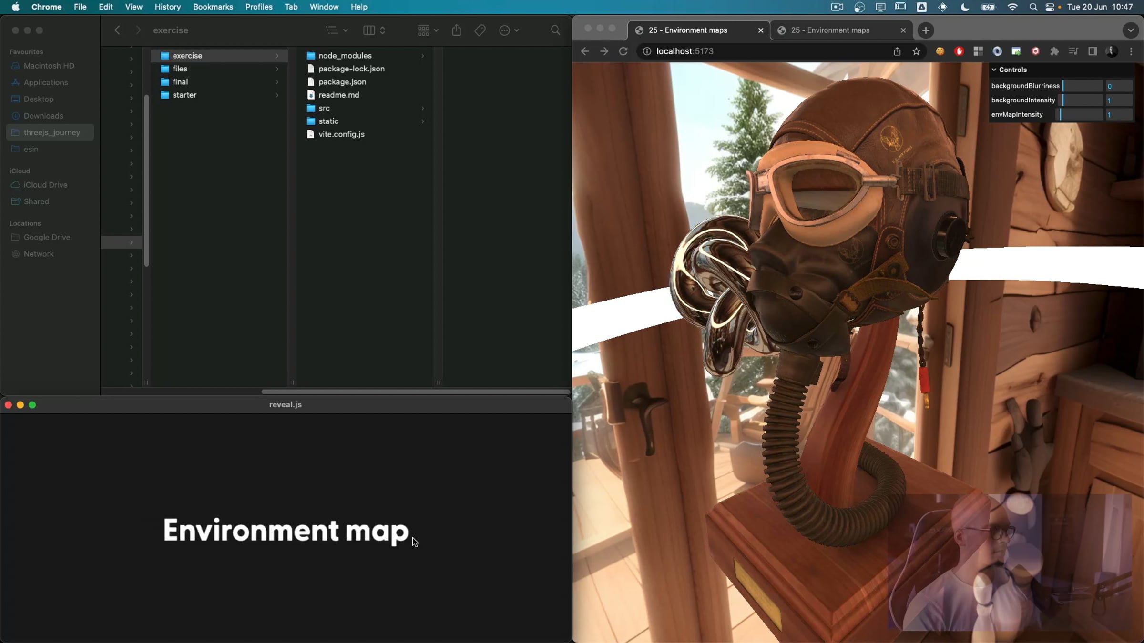Bookmark page with the star icon
The image size is (1144, 643).
point(916,51)
